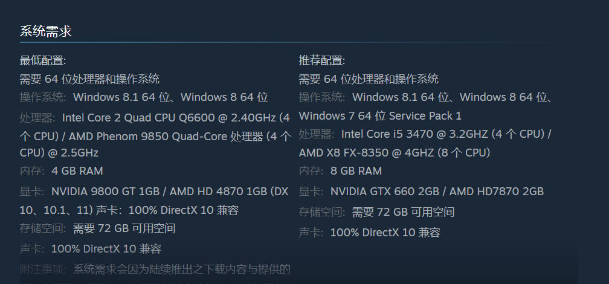The image size is (609, 284).
Task: Click the 系统需求 section heading
Action: 46,31
